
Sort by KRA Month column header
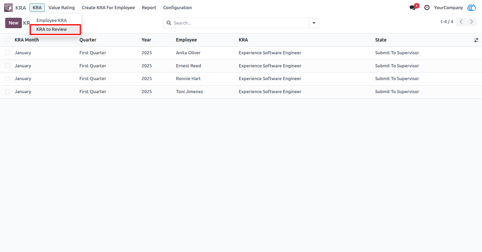(x=27, y=40)
